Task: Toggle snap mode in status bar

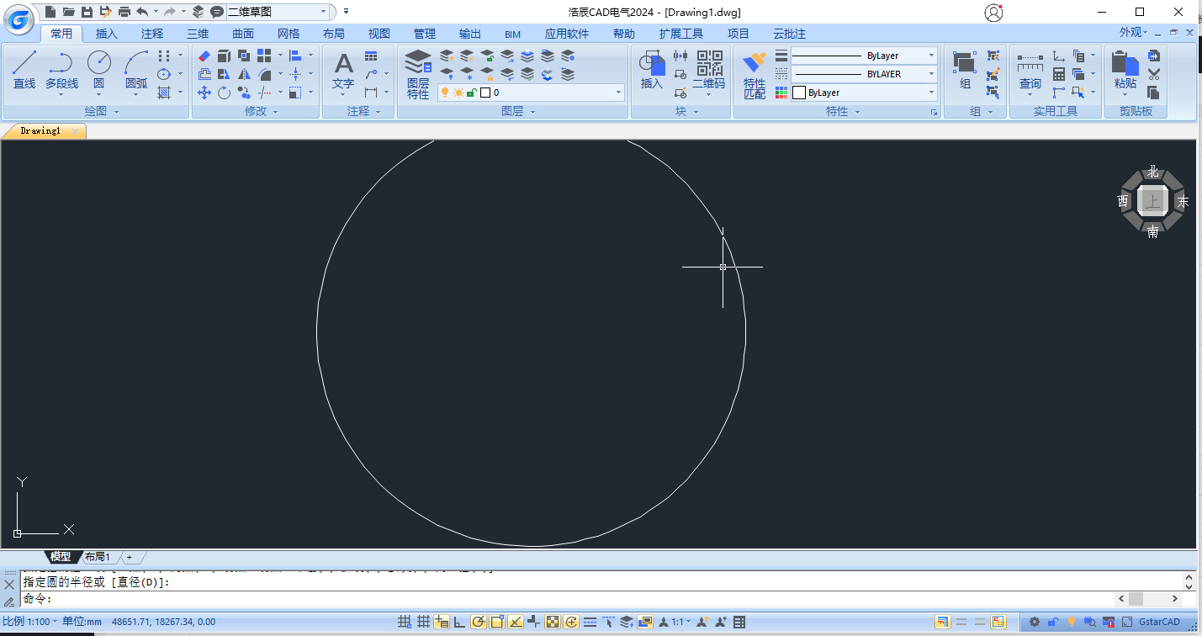Action: [x=405, y=623]
